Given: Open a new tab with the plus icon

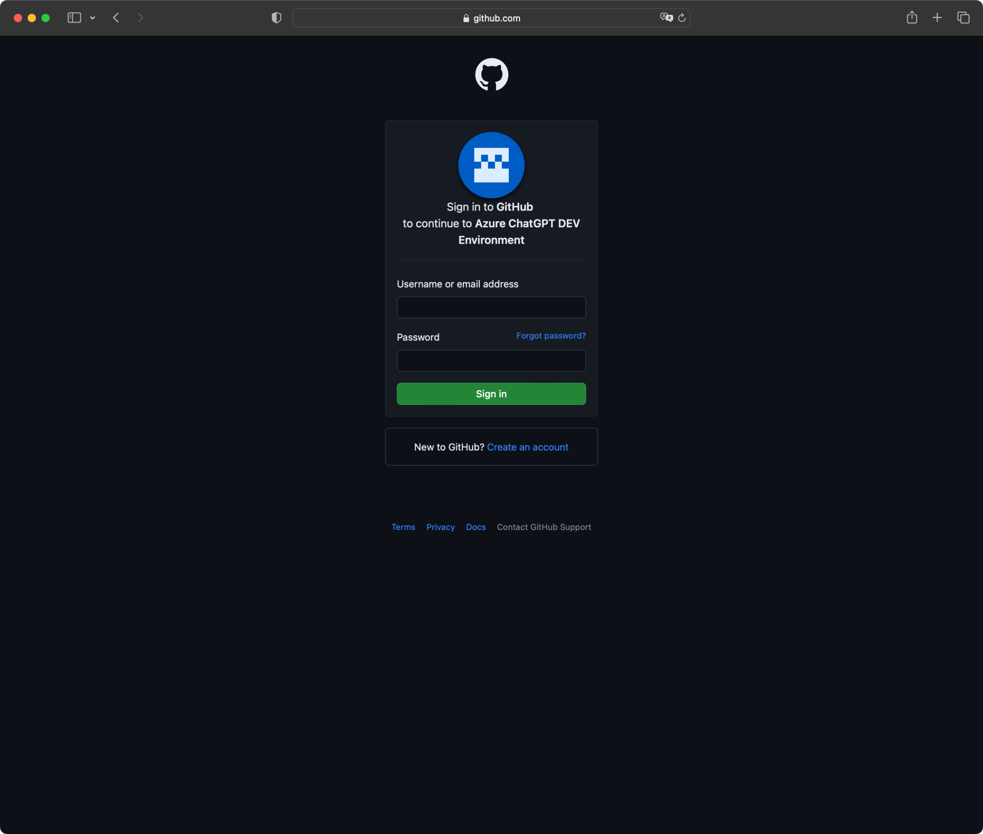Looking at the screenshot, I should point(937,18).
